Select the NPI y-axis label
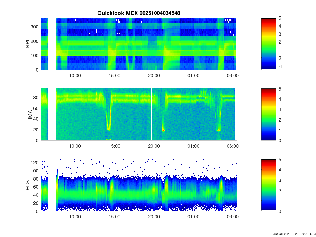The width and height of the screenshot is (316, 237). click(x=28, y=44)
